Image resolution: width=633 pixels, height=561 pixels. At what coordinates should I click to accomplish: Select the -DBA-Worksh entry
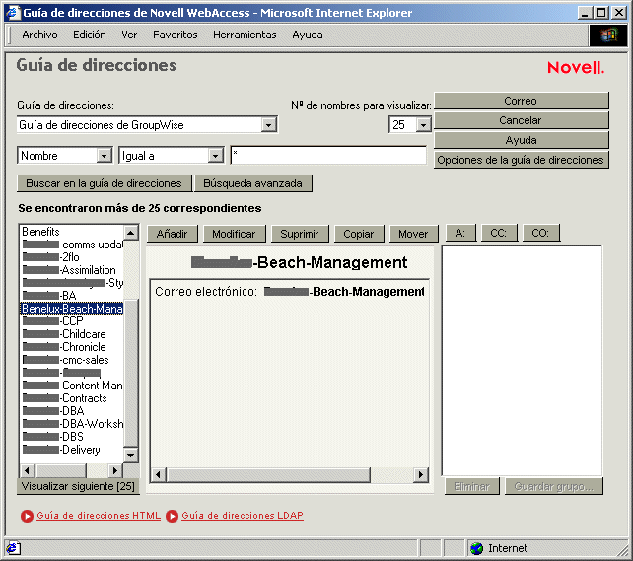point(71,424)
